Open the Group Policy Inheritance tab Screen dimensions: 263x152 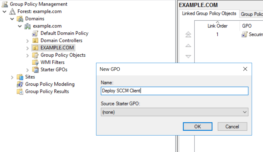pos(251,14)
